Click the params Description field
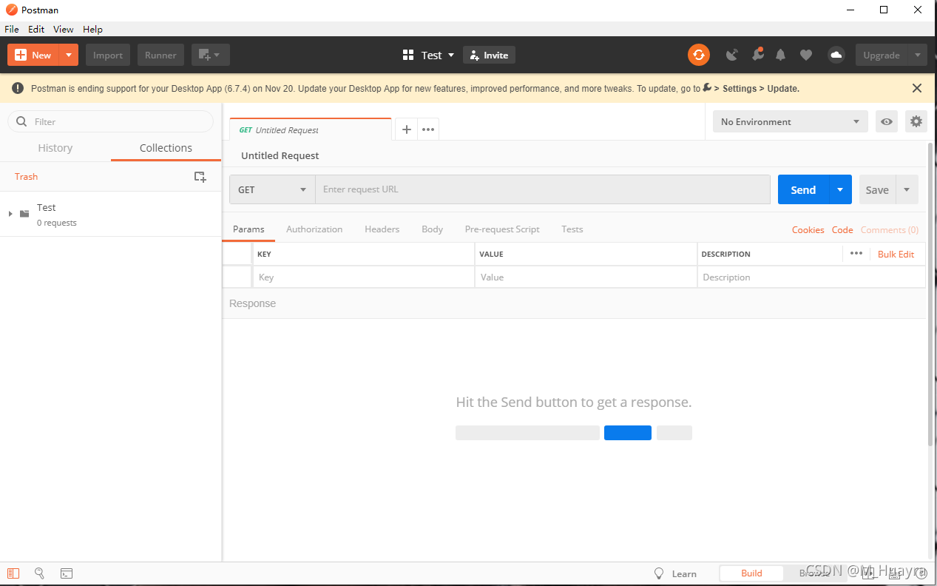 [811, 277]
